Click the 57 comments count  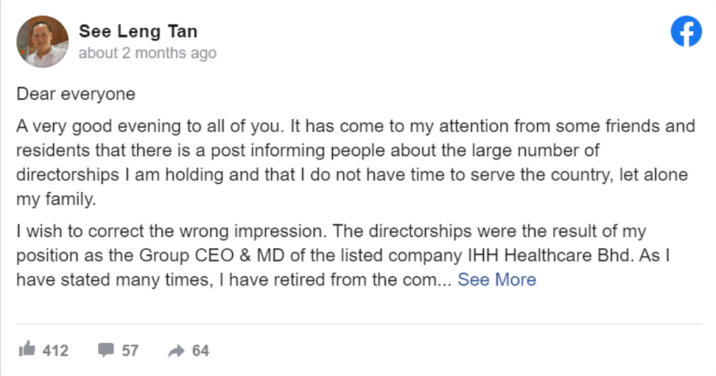(x=130, y=350)
